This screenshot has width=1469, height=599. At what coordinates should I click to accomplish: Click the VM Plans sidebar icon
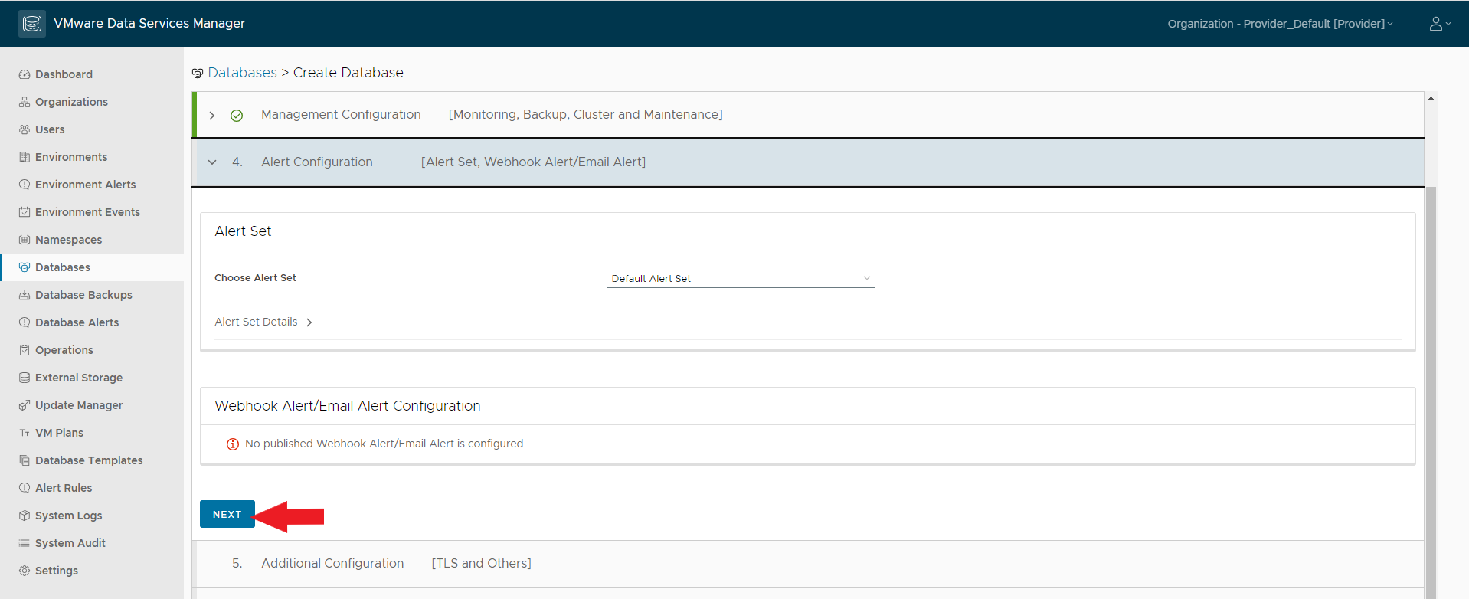click(x=25, y=433)
